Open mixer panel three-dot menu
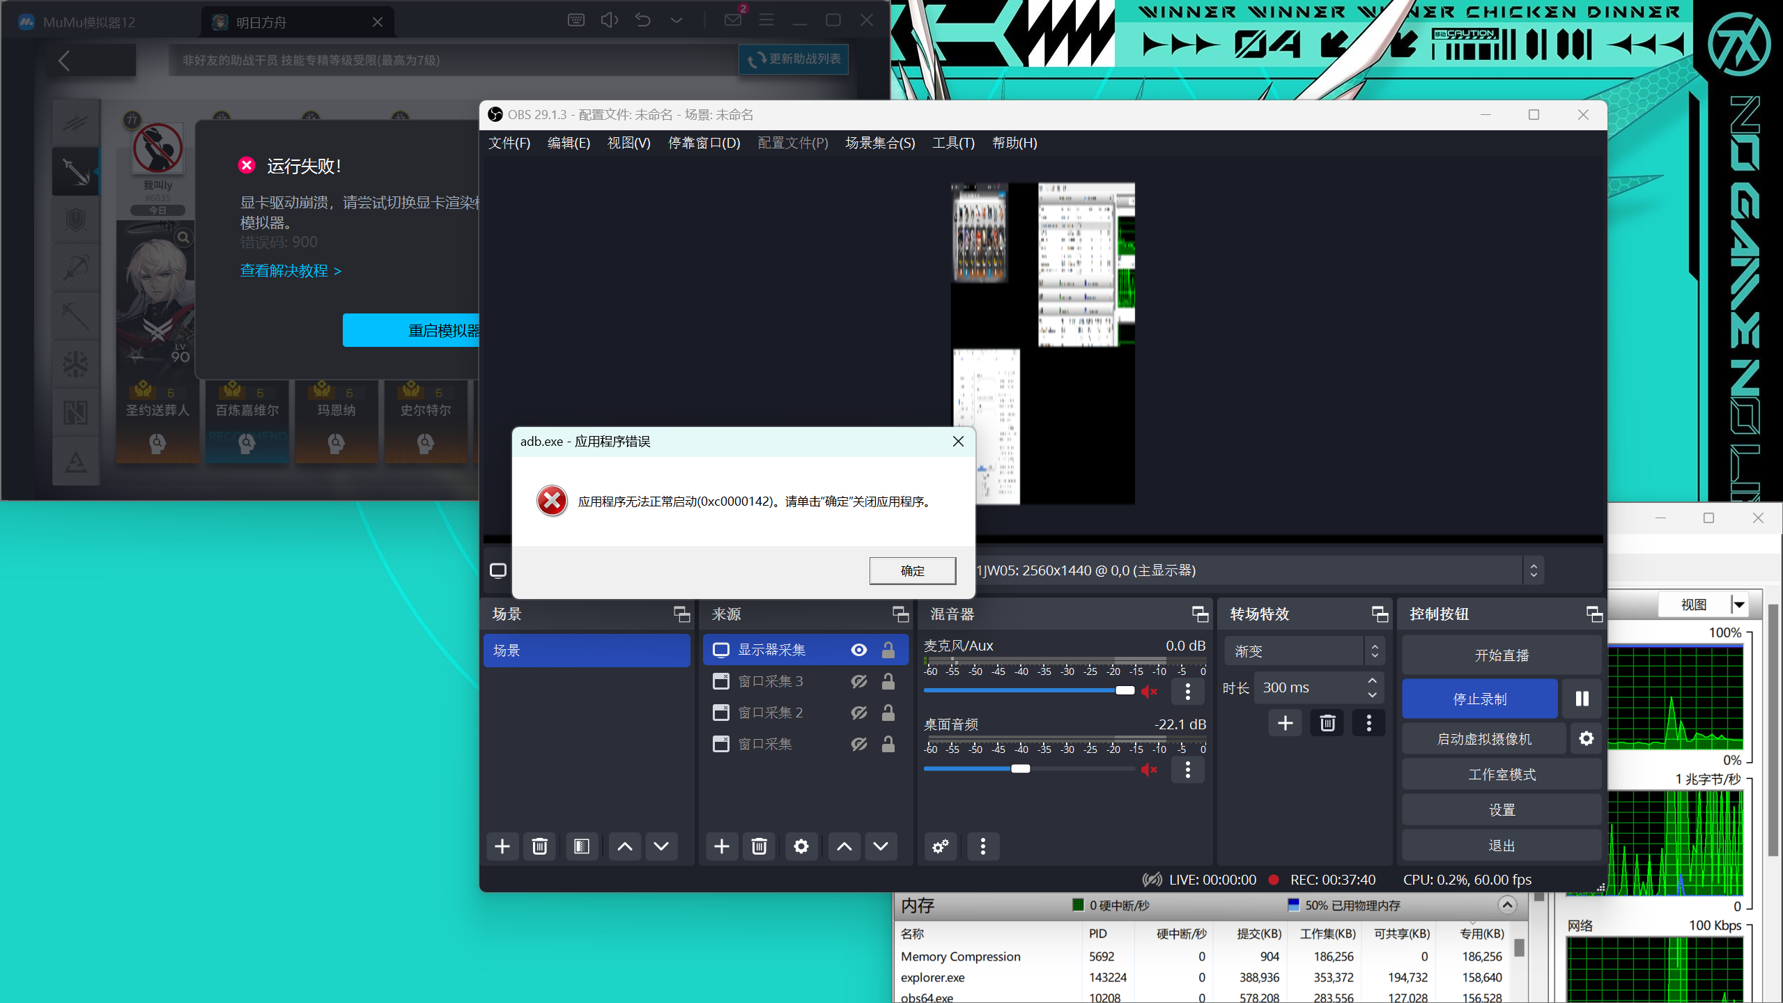The height and width of the screenshot is (1003, 1783). [983, 846]
